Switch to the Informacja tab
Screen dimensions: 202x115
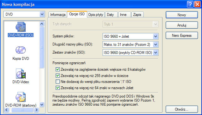coord(58,15)
